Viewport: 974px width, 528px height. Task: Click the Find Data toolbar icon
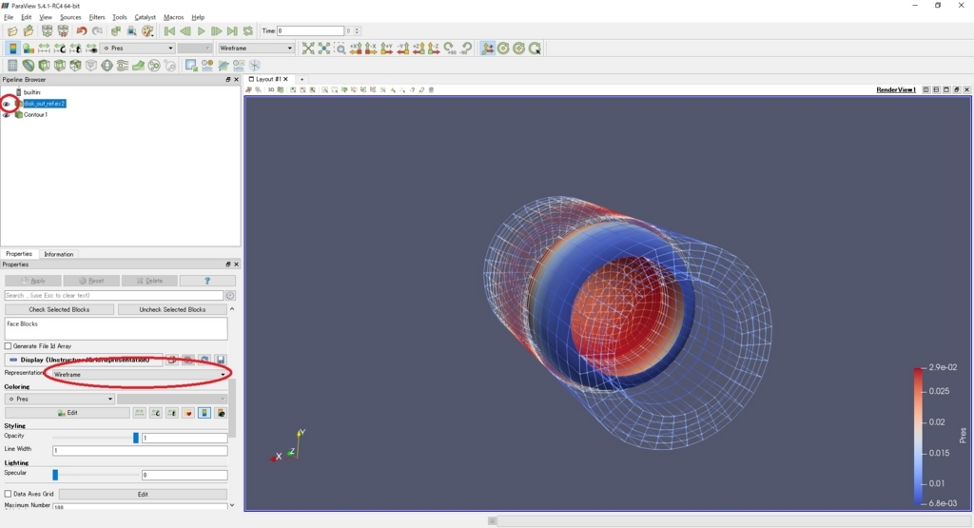click(x=131, y=31)
